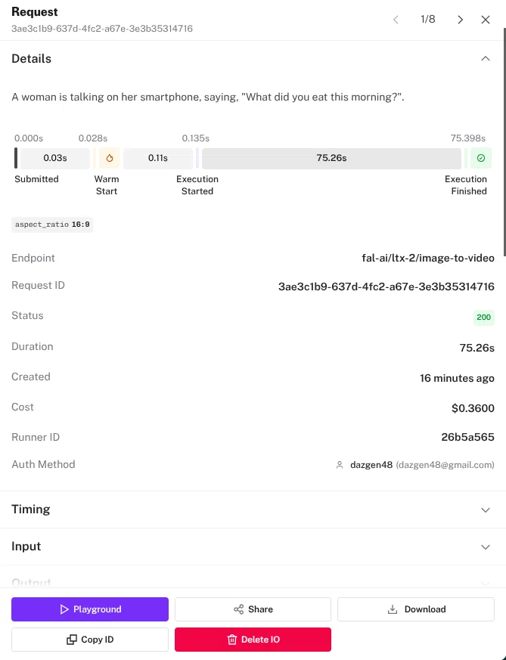Go to next request arrow
Viewport: 506px width, 660px height.
point(460,20)
